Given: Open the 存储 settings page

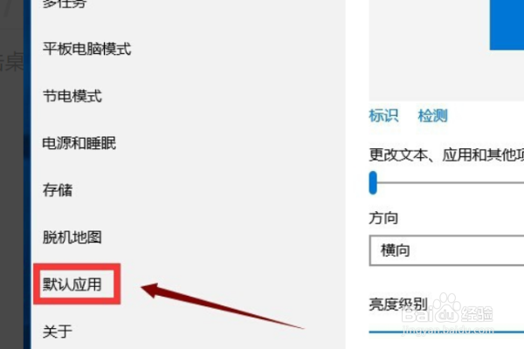Looking at the screenshot, I should click(58, 190).
